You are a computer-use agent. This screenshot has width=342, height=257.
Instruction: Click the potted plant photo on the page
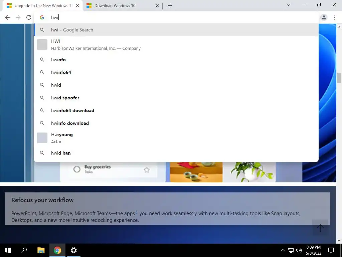point(249,172)
